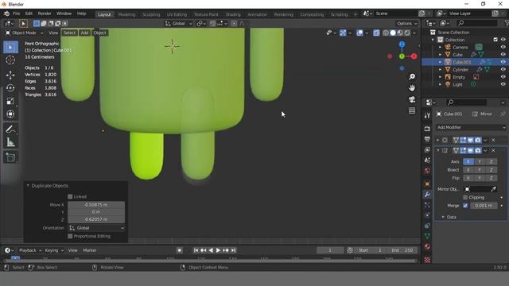Open Playback dropdown in timeline
Viewport: 509px width, 286px height.
30,250
